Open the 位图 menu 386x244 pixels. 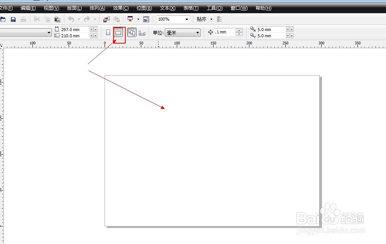pyautogui.click(x=144, y=8)
